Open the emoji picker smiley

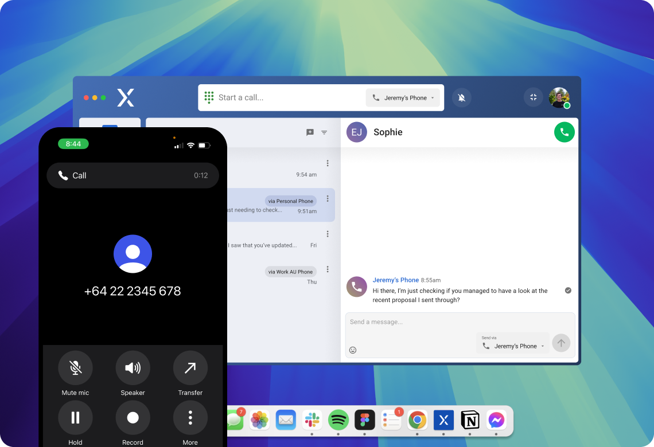pyautogui.click(x=352, y=350)
